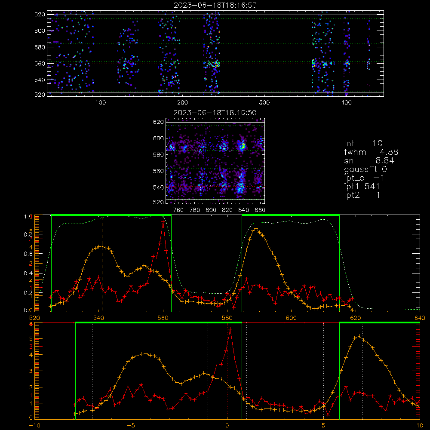
Task: Click x-axis label 5 on bottom plot
Action: pyautogui.click(x=324, y=425)
